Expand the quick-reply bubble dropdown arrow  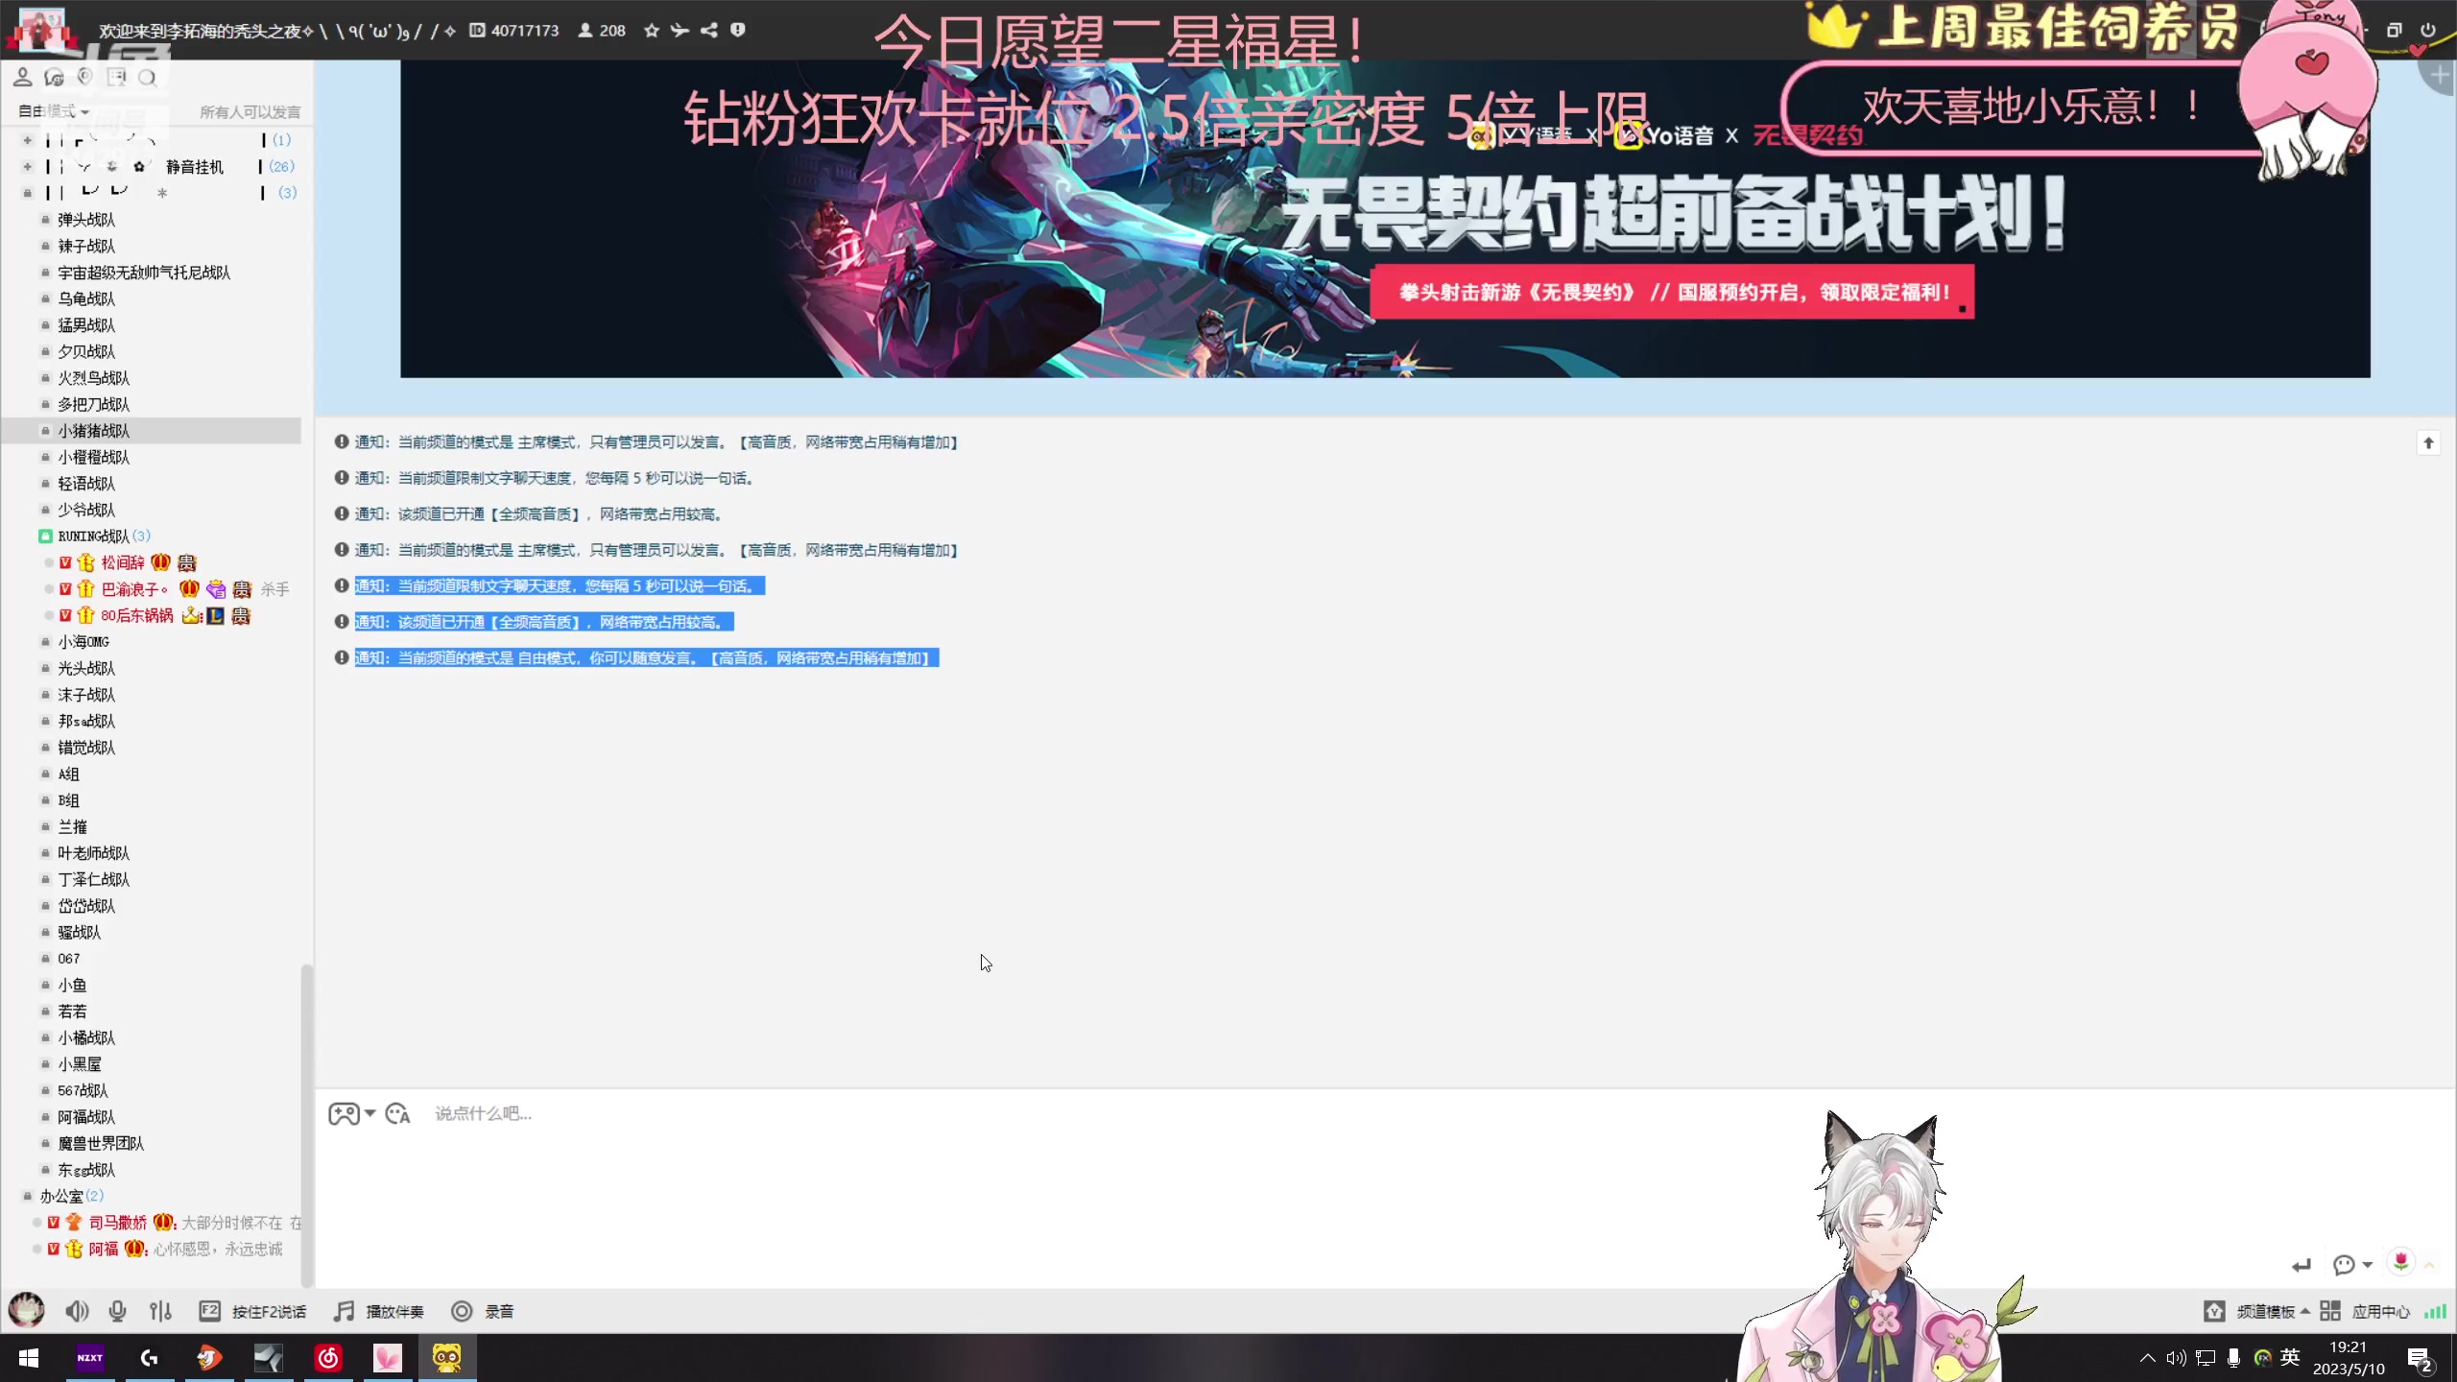2368,1265
